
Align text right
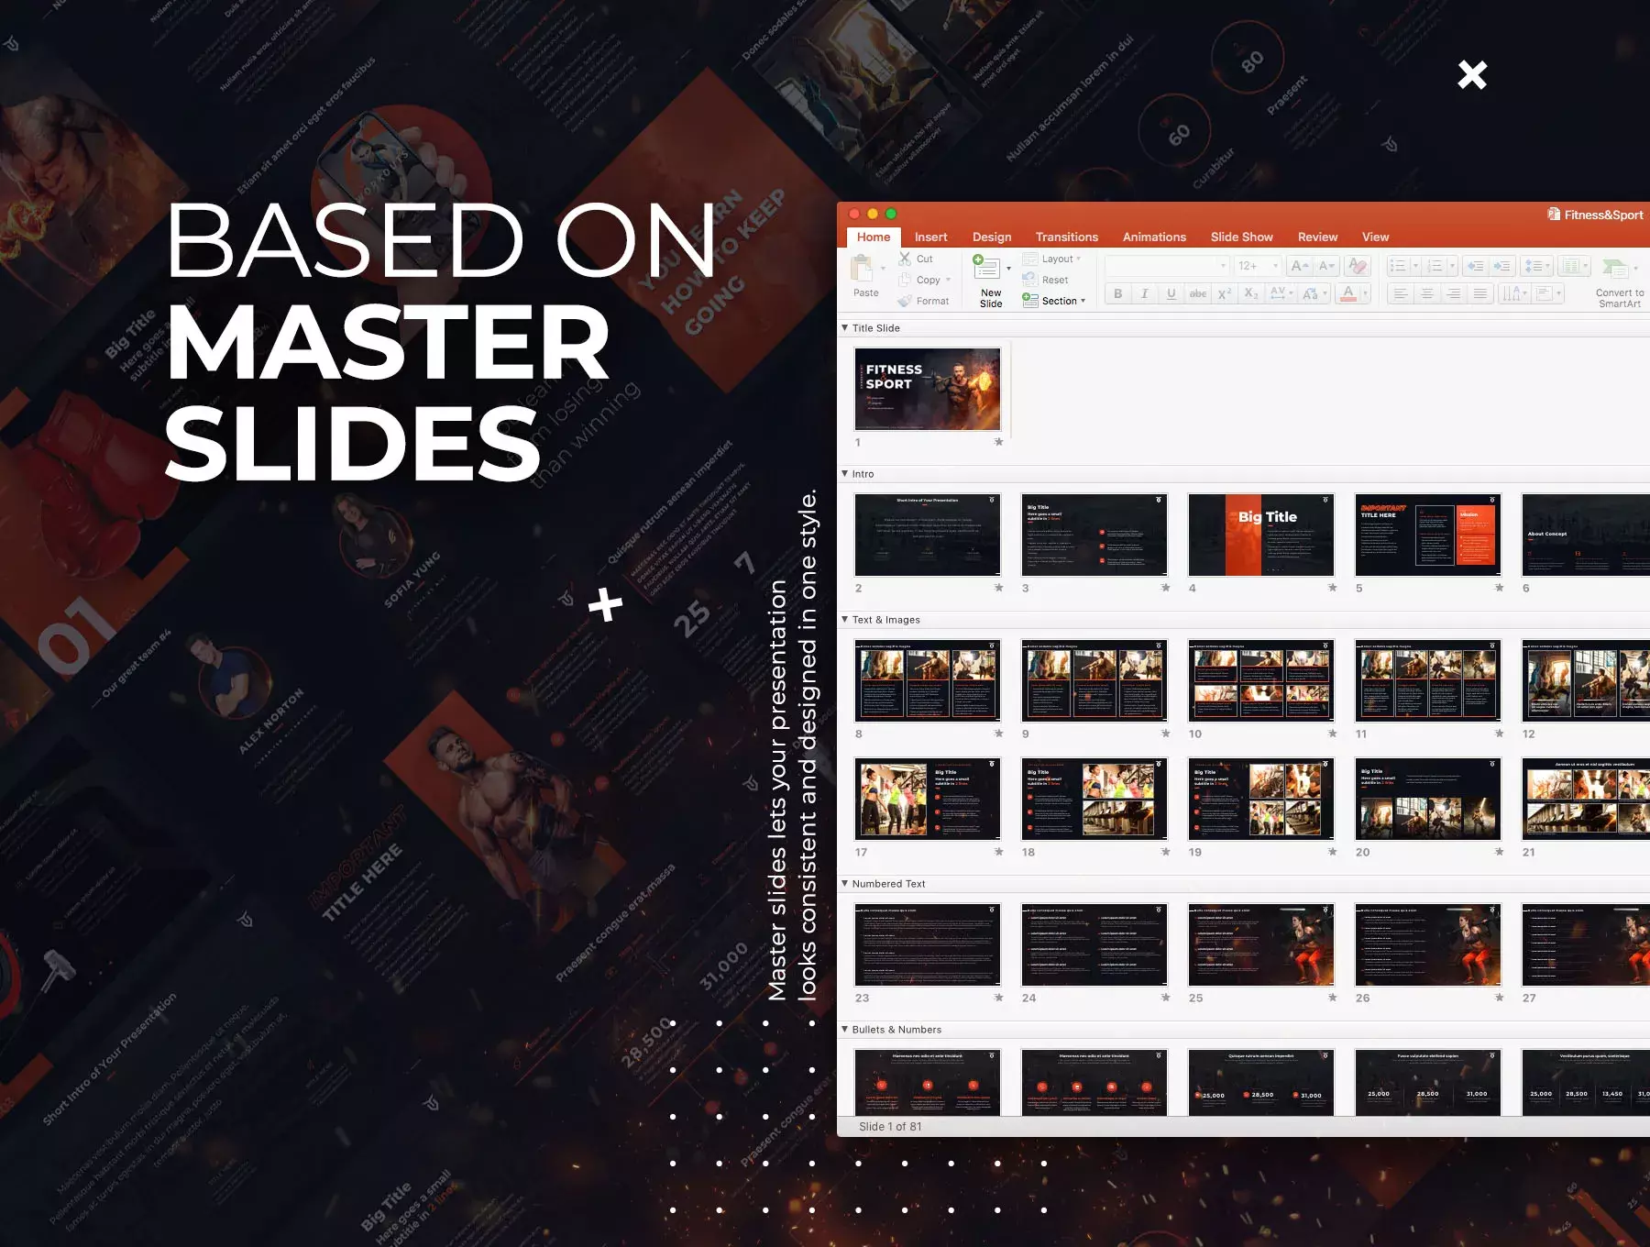click(x=1453, y=293)
